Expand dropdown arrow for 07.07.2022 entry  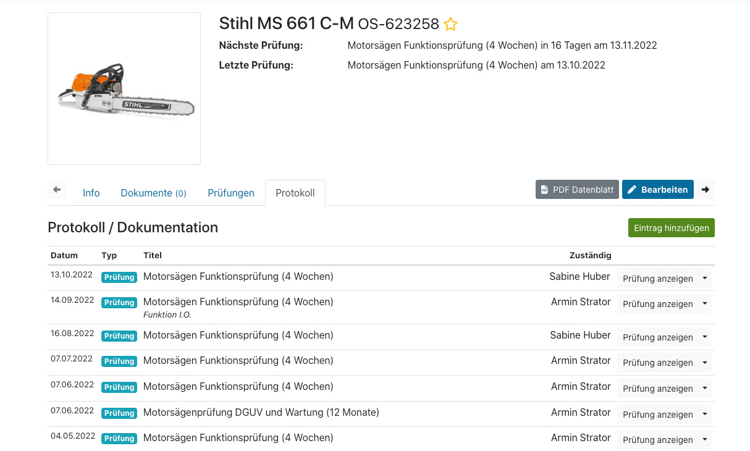pos(705,363)
